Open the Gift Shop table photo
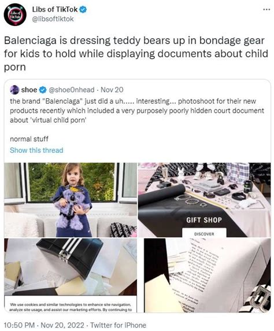Image resolution: width=274 pixels, height=331 pixels. 204,200
